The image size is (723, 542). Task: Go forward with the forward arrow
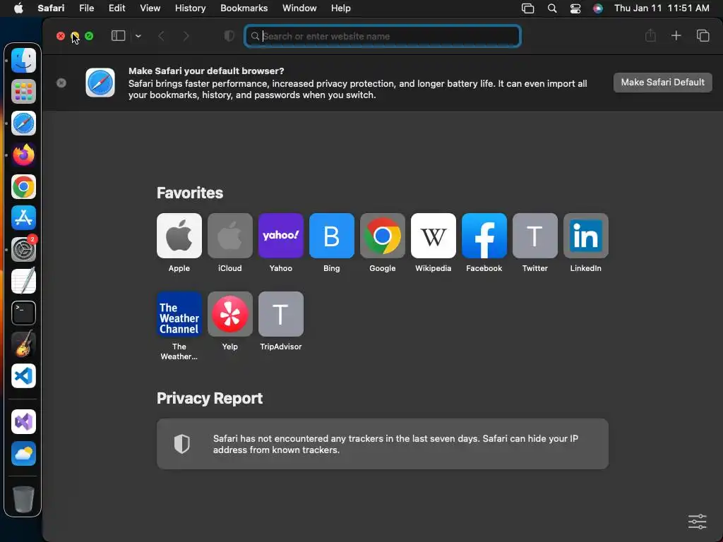coord(186,36)
